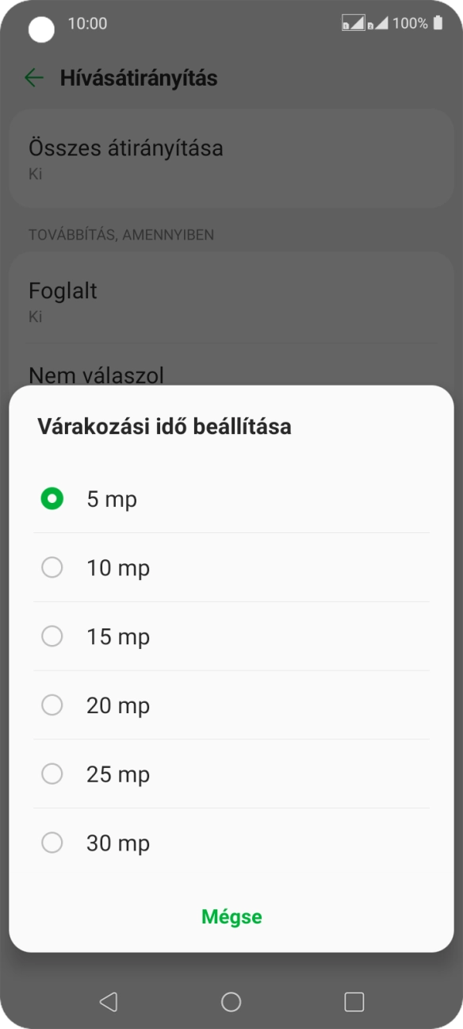Select the 5 mp radio button
The height and width of the screenshot is (1029, 463).
(x=52, y=498)
